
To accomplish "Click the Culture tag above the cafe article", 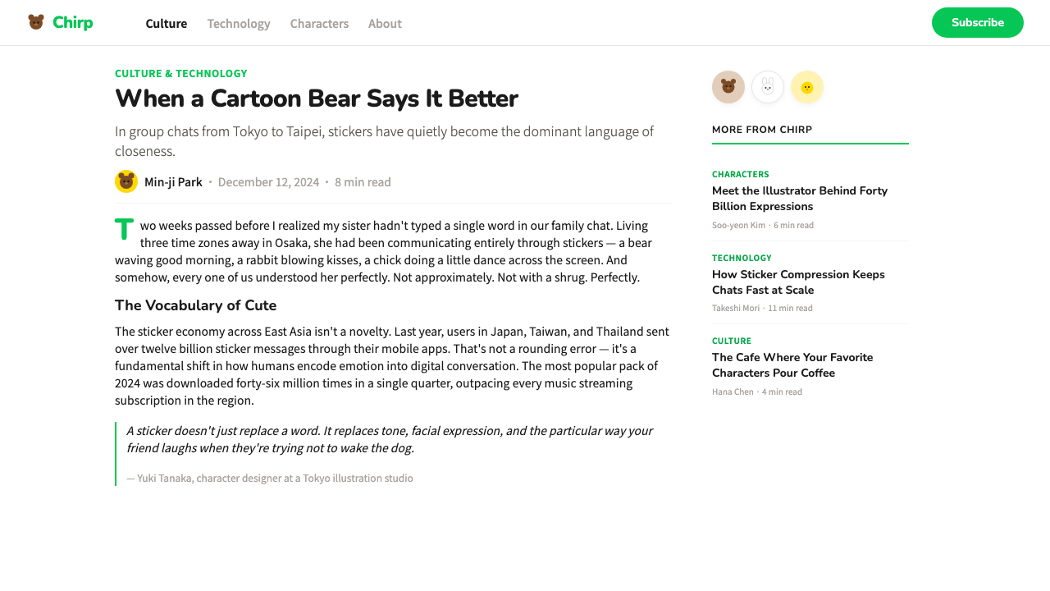I will (x=732, y=341).
